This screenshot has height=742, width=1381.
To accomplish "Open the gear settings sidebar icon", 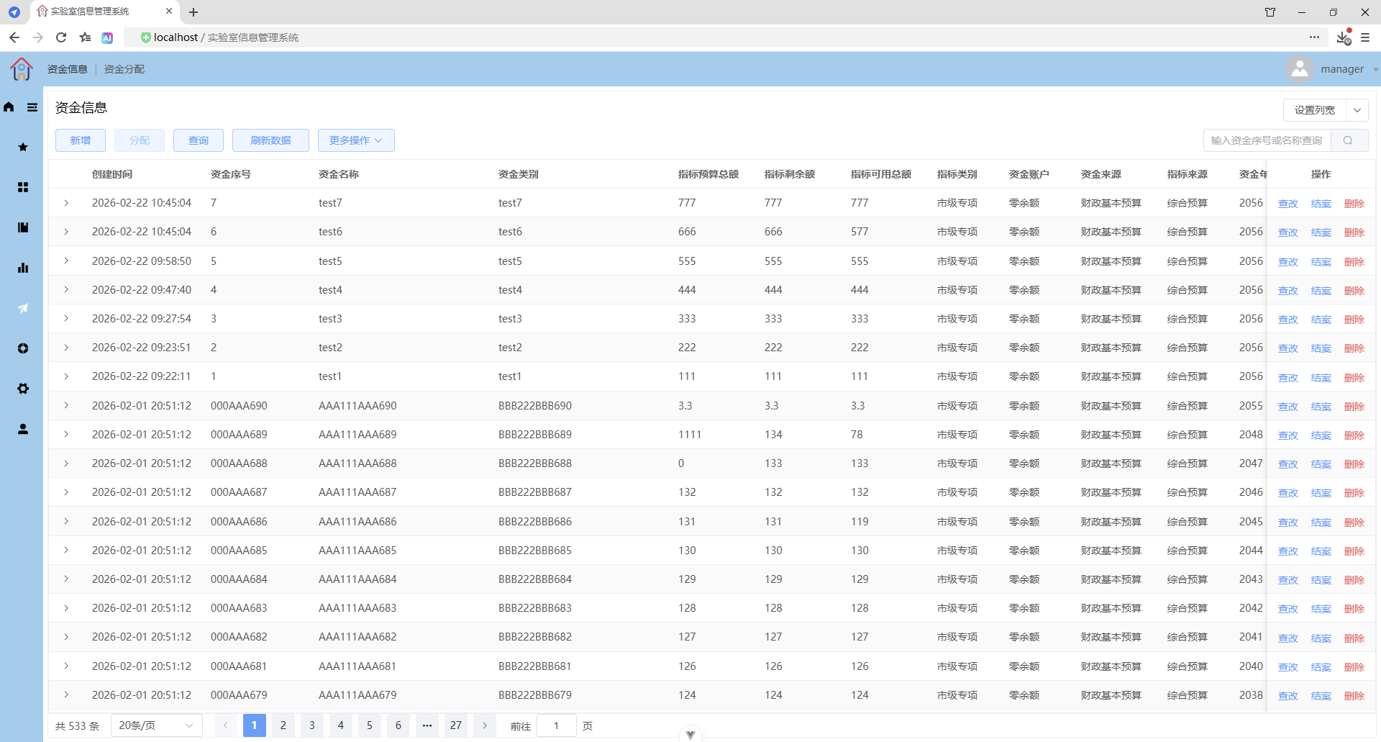I will [x=23, y=389].
